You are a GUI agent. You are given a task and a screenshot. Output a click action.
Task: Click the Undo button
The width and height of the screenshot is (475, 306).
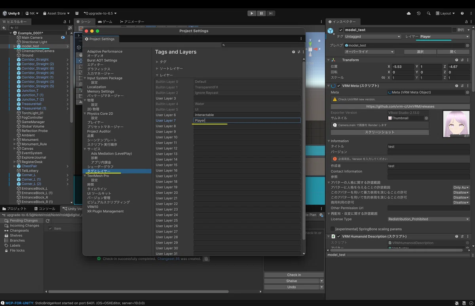click(292, 287)
